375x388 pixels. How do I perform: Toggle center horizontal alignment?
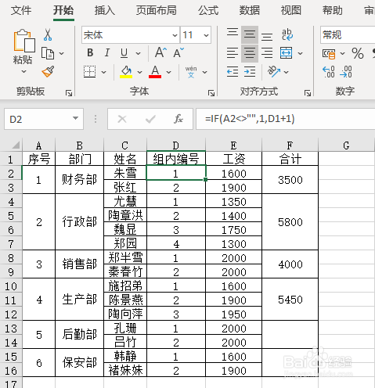point(250,53)
